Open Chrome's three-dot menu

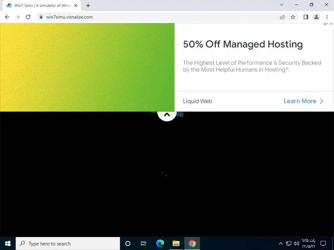tap(327, 17)
